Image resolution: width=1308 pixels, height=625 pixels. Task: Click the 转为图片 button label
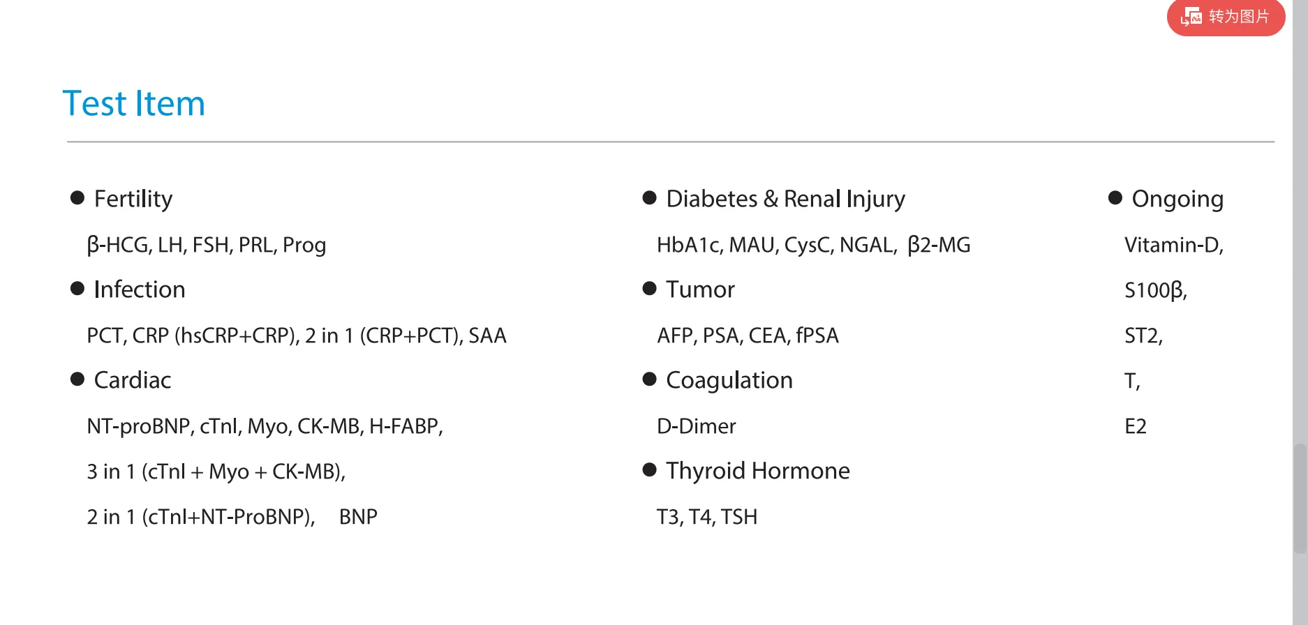point(1239,16)
